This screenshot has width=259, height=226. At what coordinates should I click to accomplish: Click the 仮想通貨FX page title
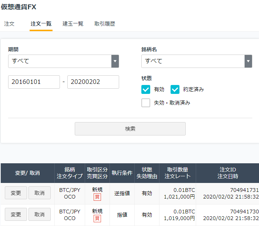pos(18,7)
